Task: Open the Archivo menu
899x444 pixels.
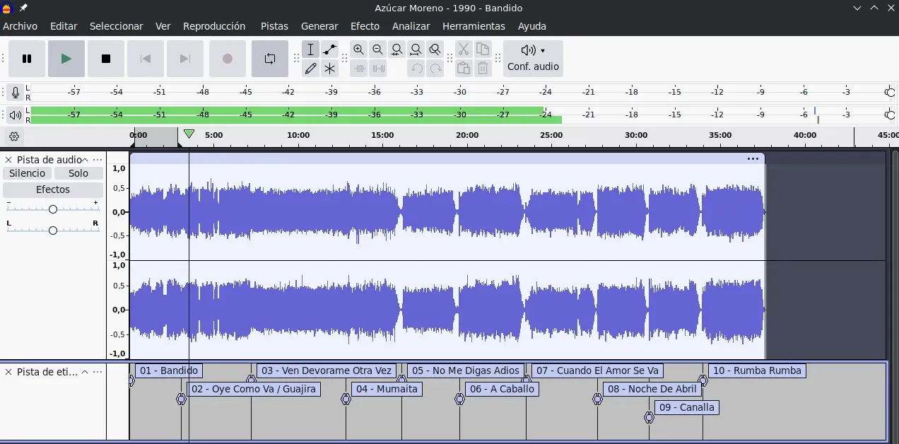Action: (x=20, y=26)
